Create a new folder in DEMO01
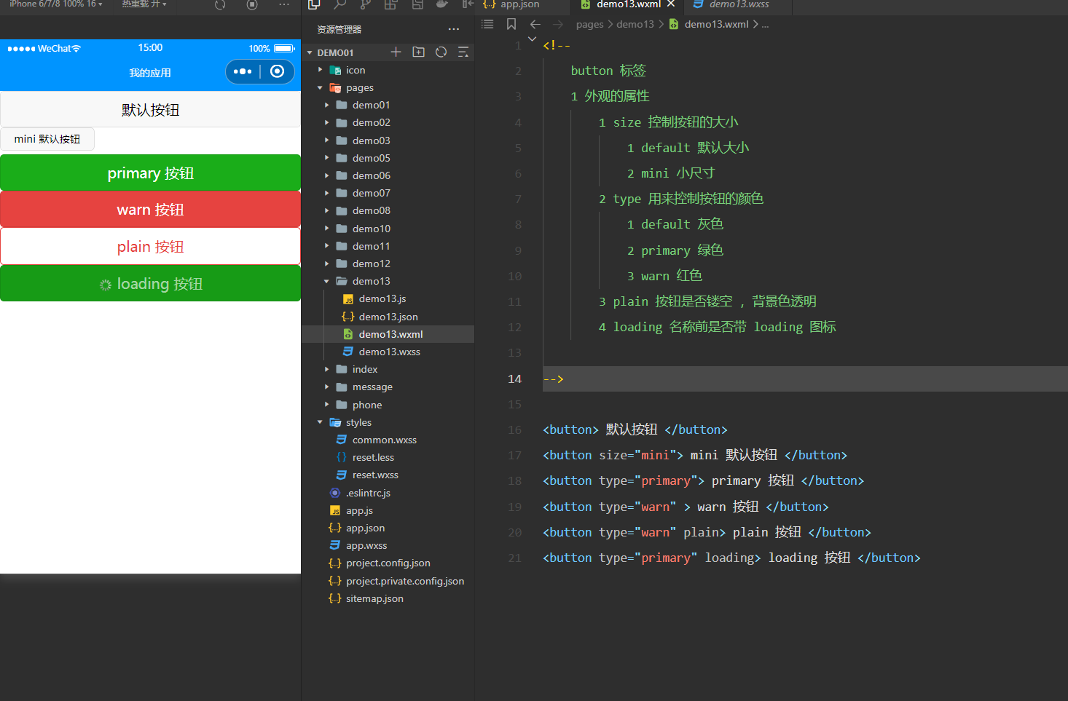The width and height of the screenshot is (1068, 701). [x=418, y=52]
